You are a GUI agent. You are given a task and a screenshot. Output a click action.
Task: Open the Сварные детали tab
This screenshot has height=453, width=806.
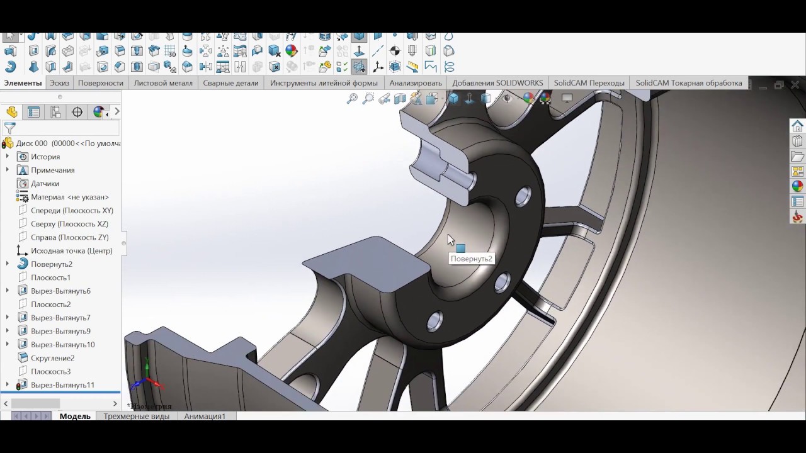pyautogui.click(x=230, y=83)
